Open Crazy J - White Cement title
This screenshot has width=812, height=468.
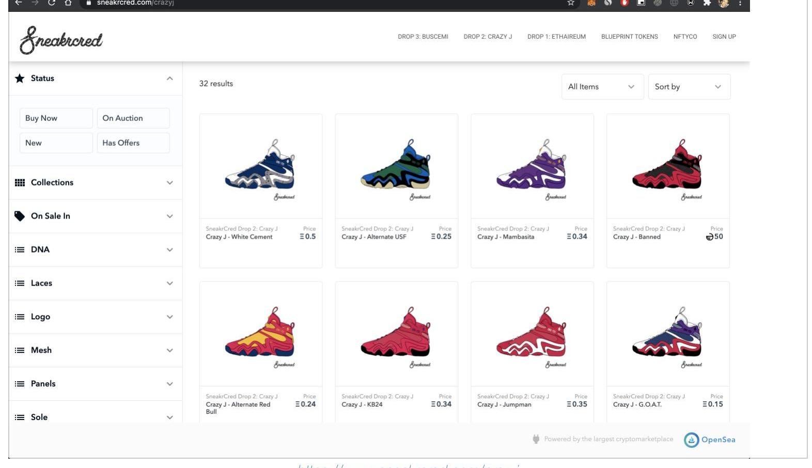pyautogui.click(x=239, y=237)
